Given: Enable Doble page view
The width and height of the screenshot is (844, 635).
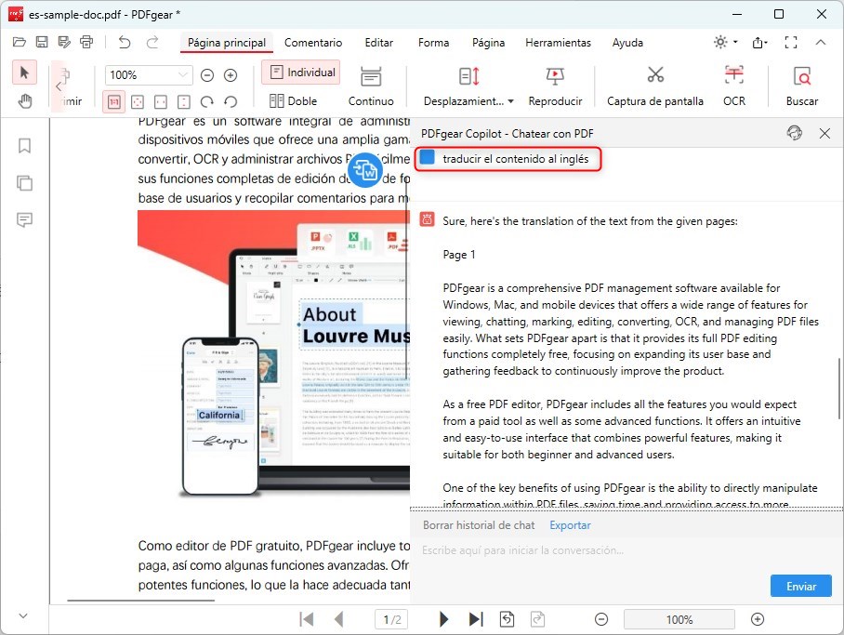Looking at the screenshot, I should [294, 101].
